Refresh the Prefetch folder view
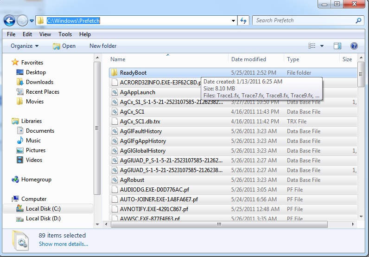Viewport: 369px width, 257px height. pyautogui.click(x=243, y=21)
